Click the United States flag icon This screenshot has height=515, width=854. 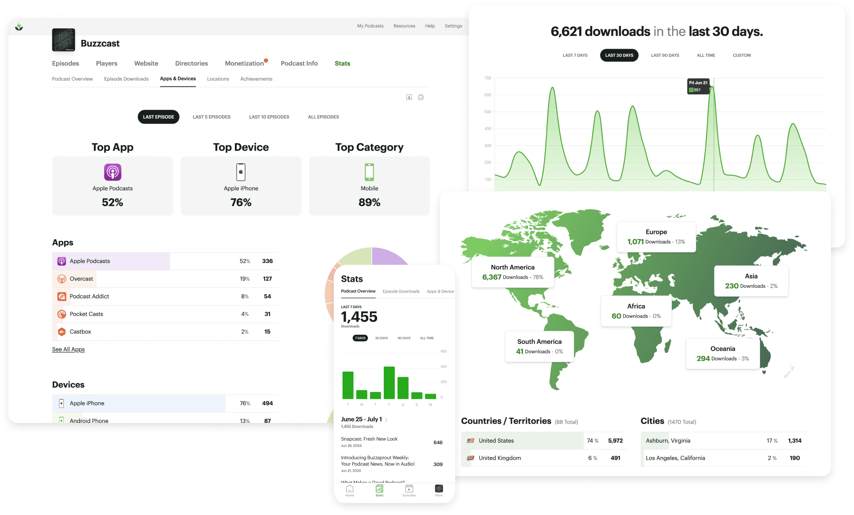[471, 441]
